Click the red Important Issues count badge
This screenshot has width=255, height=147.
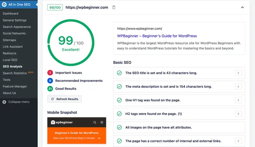(50, 73)
